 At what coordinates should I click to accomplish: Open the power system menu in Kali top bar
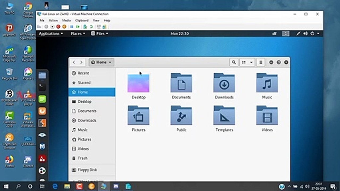(315, 34)
